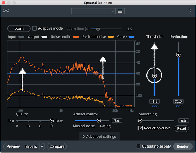The width and height of the screenshot is (196, 153).
Task: Click the Learn time slider handle
Action: click(98, 29)
